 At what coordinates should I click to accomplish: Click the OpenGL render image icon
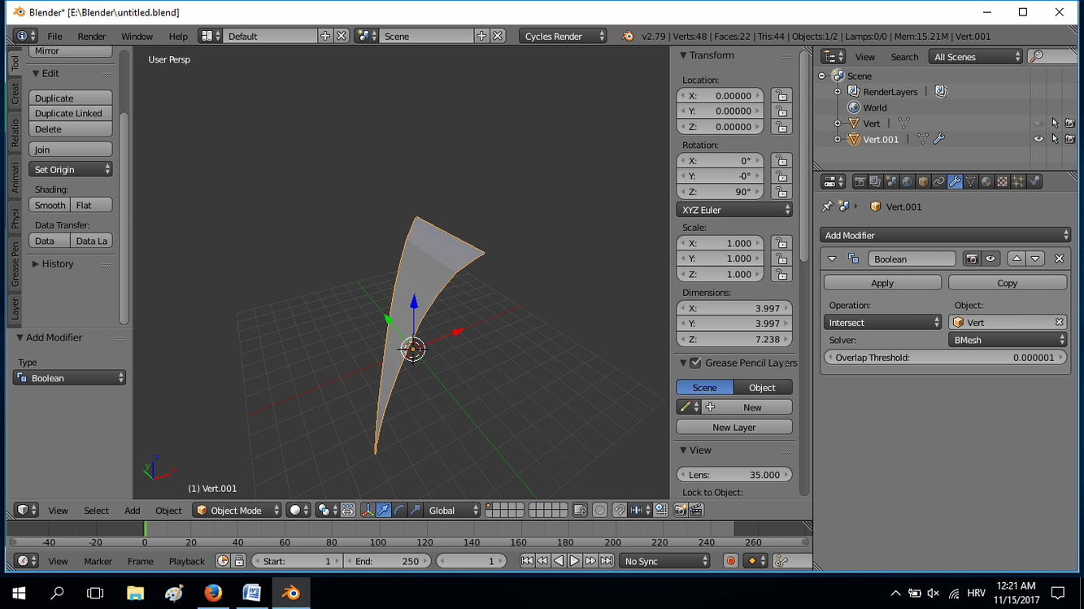[681, 511]
